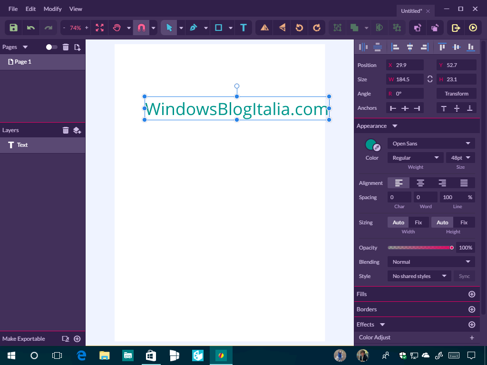Zoom out with the minus button

(64, 28)
